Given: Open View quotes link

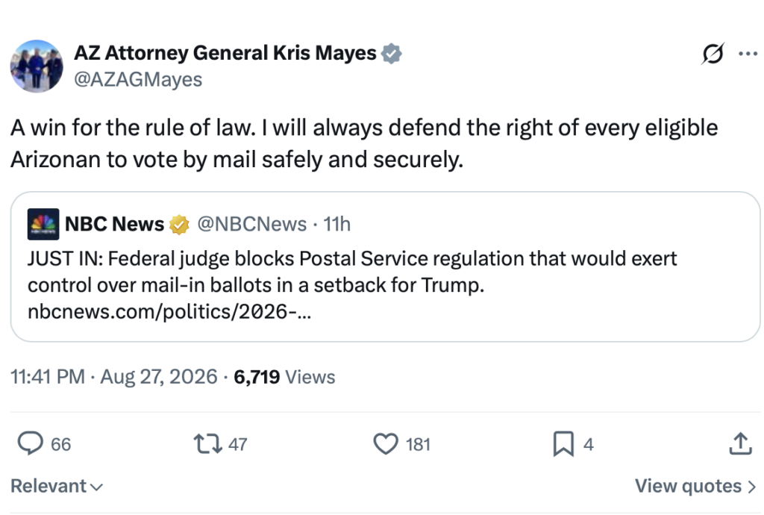Looking at the screenshot, I should click(x=695, y=486).
